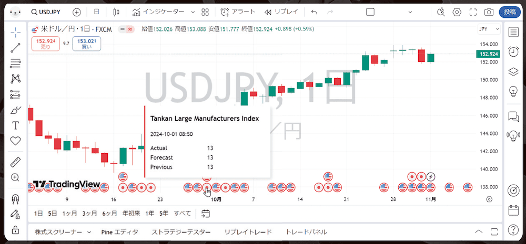Open the alerts clock panel
Screen dimensions: 526x244
pyautogui.click(x=513, y=51)
